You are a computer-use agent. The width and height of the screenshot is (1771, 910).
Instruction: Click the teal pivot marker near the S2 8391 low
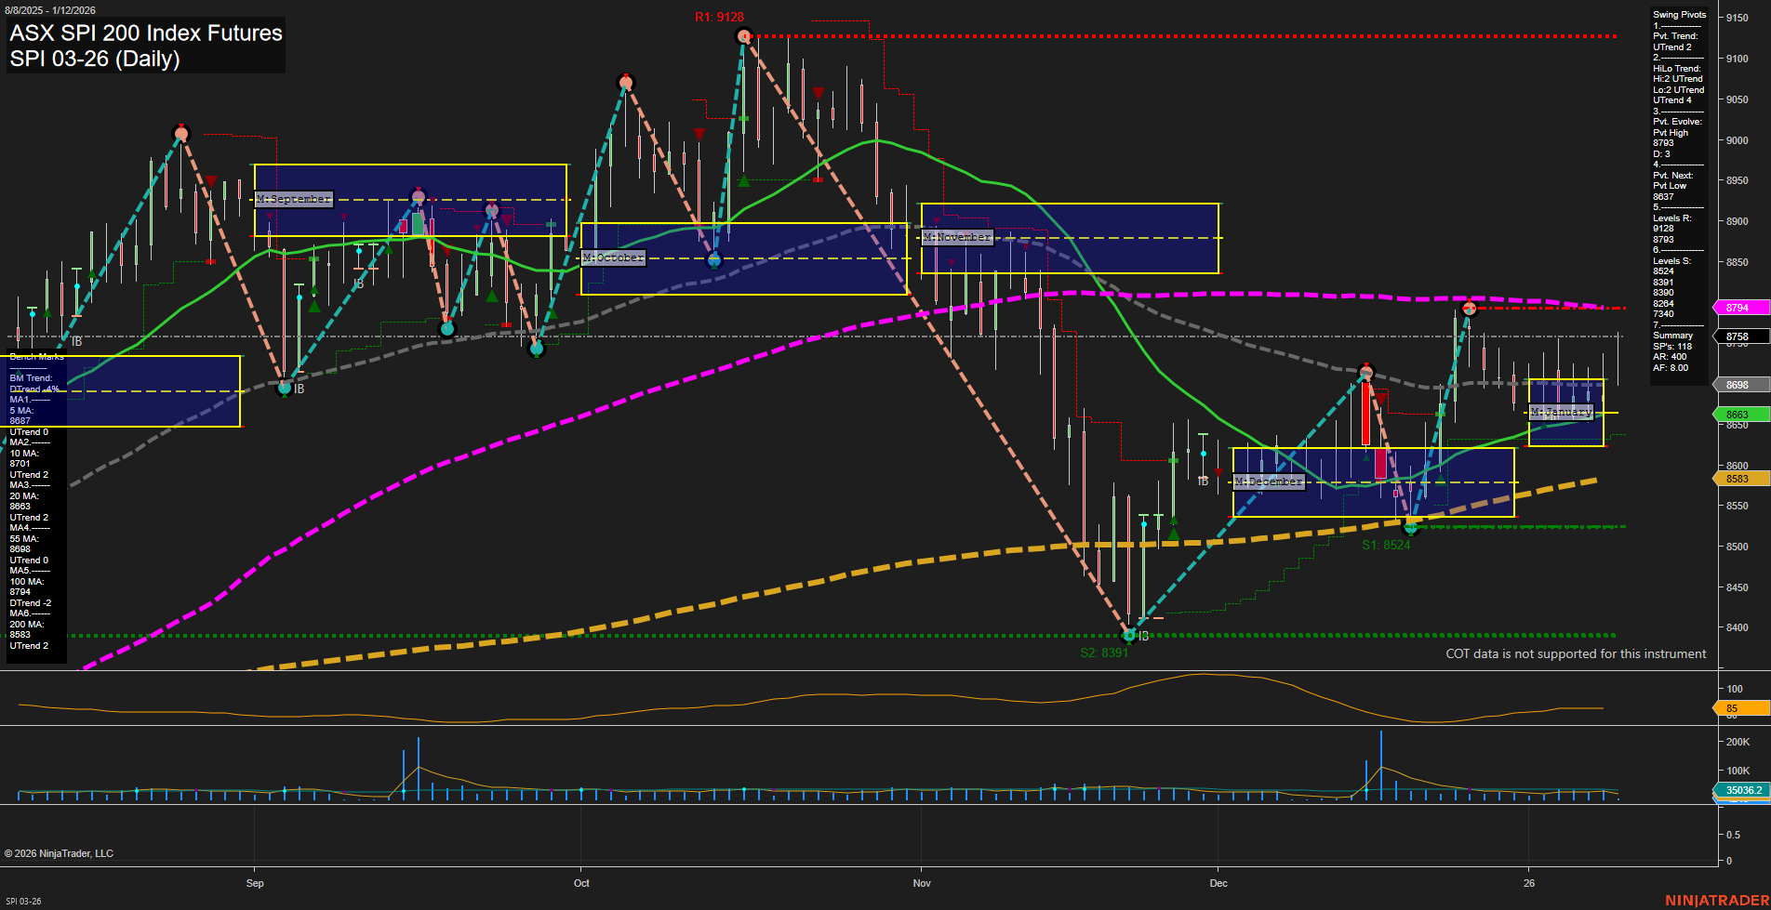point(1129,635)
